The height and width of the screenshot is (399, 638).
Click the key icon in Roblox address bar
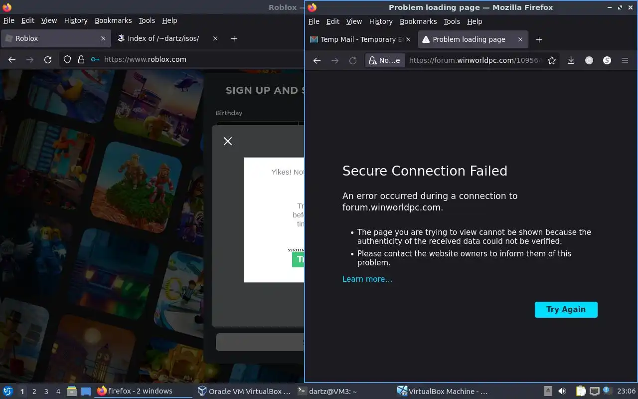pyautogui.click(x=95, y=59)
